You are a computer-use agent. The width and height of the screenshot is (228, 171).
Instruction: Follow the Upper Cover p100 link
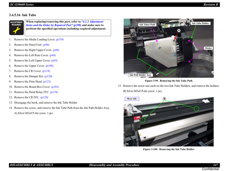pos(50,66)
